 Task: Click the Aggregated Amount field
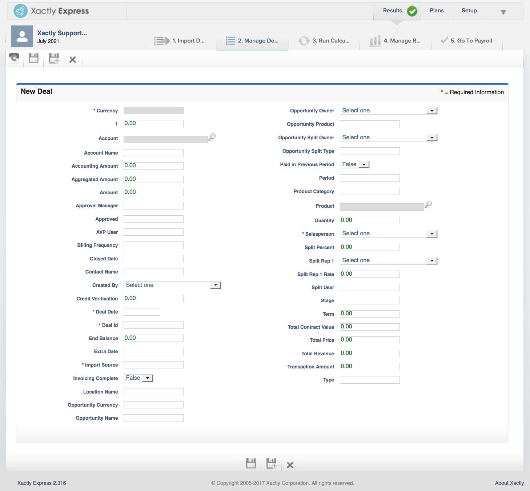[153, 179]
